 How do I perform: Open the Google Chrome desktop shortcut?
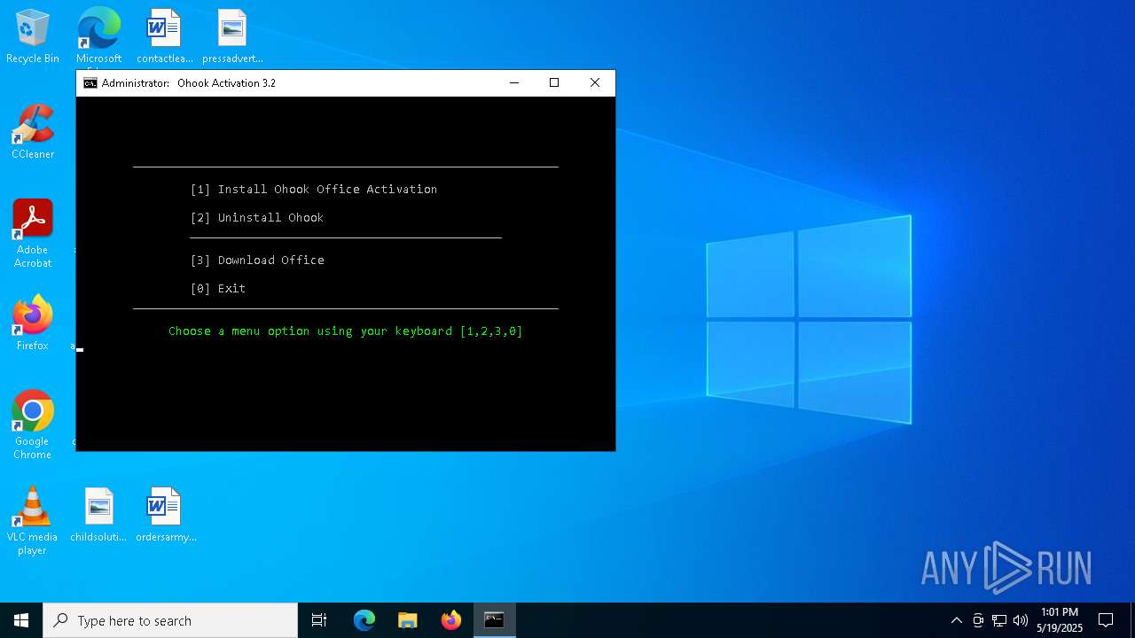coord(33,425)
